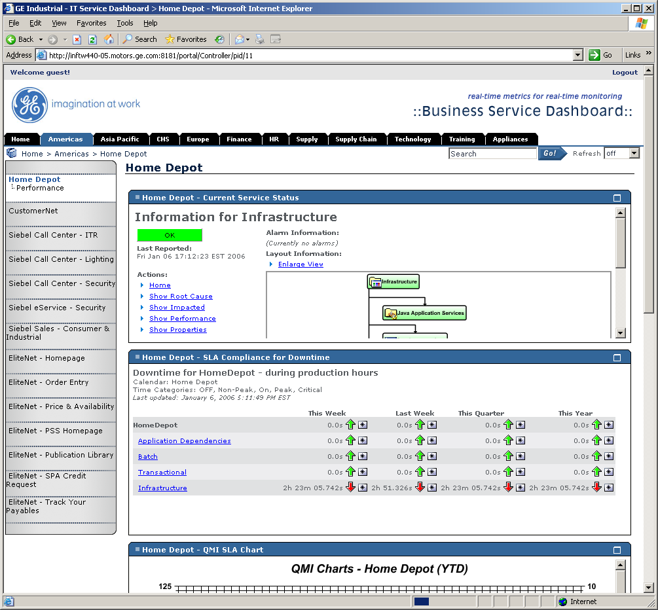
Task: Click the IE page icon in status bar
Action: pos(9,601)
